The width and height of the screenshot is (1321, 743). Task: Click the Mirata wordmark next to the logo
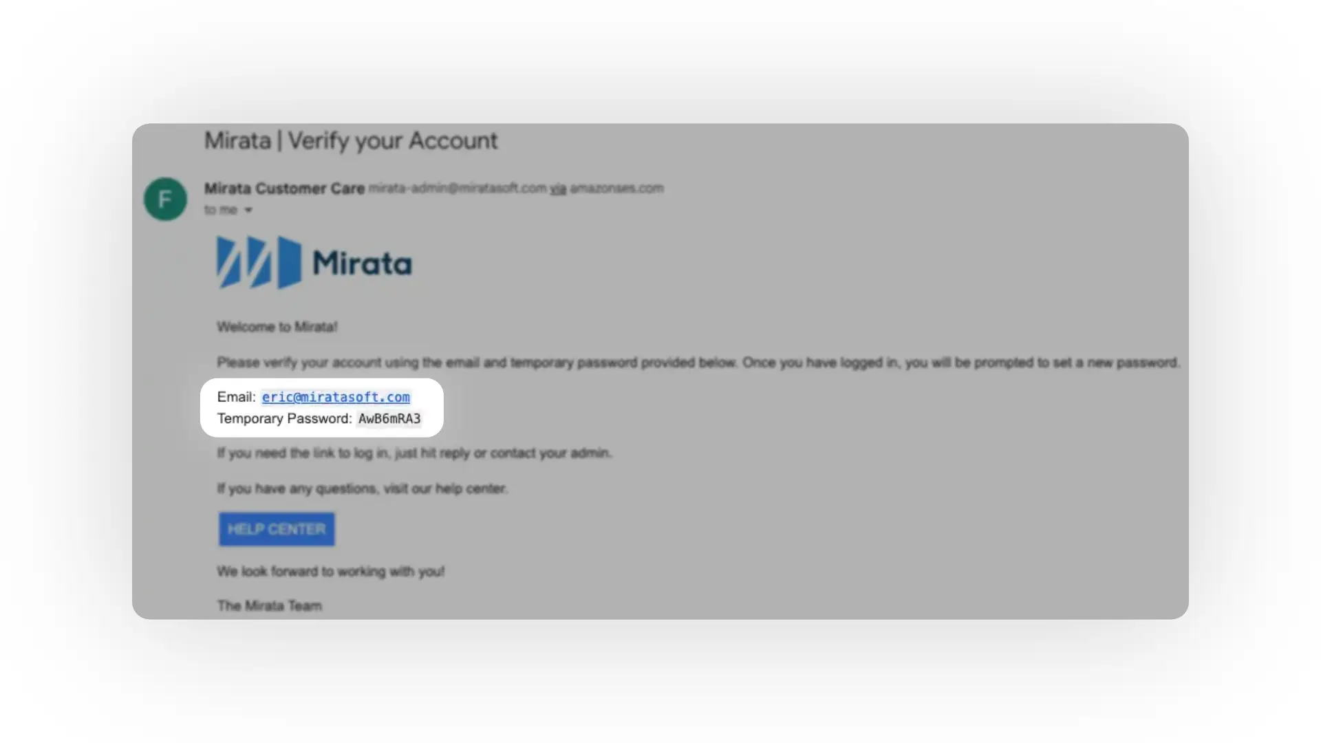[363, 262]
